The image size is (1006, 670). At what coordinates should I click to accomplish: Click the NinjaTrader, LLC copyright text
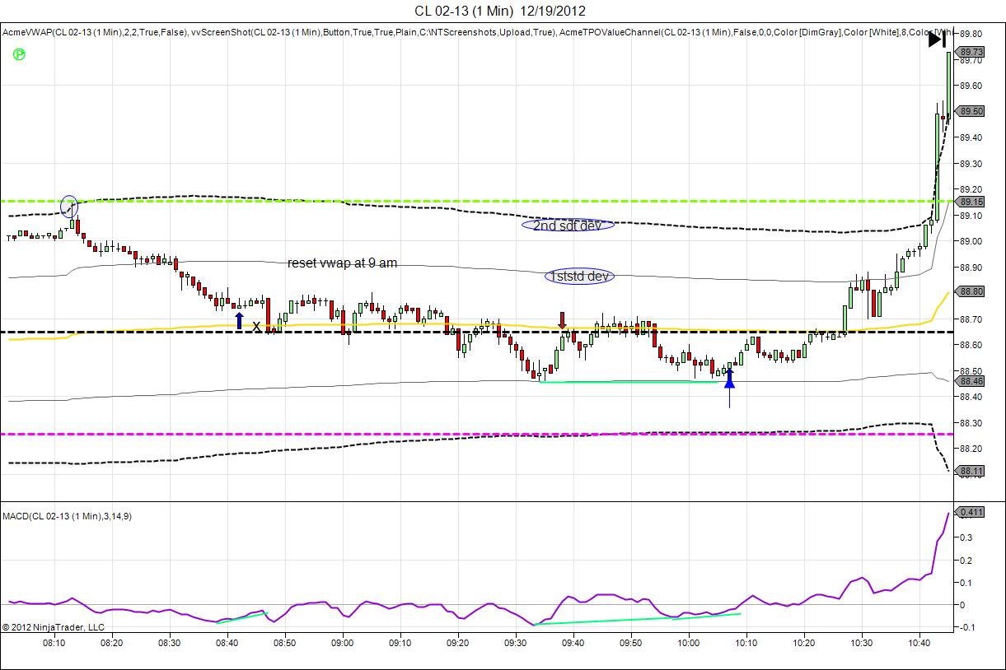point(54,627)
